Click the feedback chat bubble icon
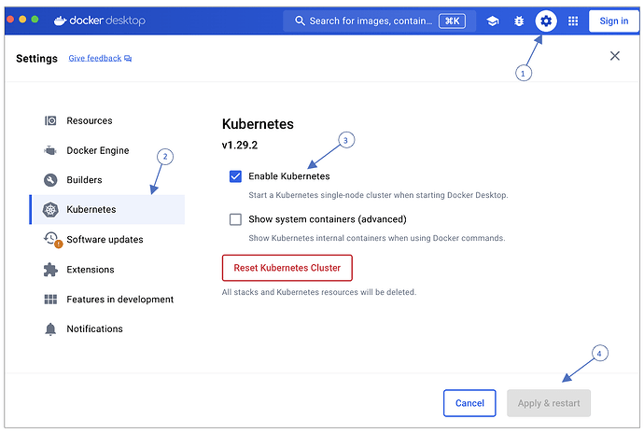This screenshot has width=644, height=433. coord(128,59)
